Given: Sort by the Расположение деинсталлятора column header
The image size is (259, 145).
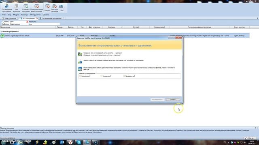Looking at the screenshot, I should click(200, 27).
